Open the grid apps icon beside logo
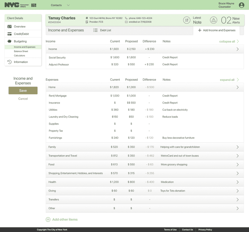Viewport: 249px width, 232px height. coord(34,5)
